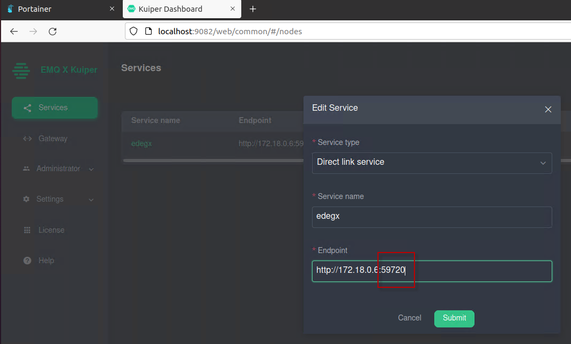Expand the Settings menu chevron
The image size is (571, 344).
point(91,200)
